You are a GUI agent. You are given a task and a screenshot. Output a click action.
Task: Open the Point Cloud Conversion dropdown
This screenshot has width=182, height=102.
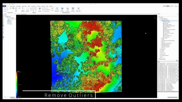57,9
